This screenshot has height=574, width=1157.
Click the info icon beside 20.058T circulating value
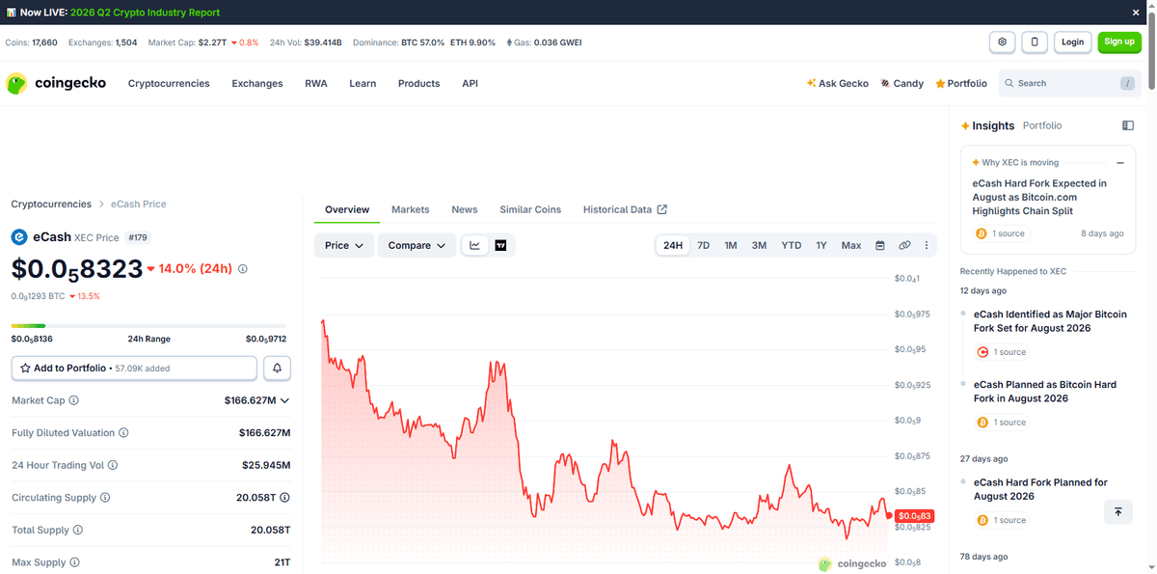[285, 498]
